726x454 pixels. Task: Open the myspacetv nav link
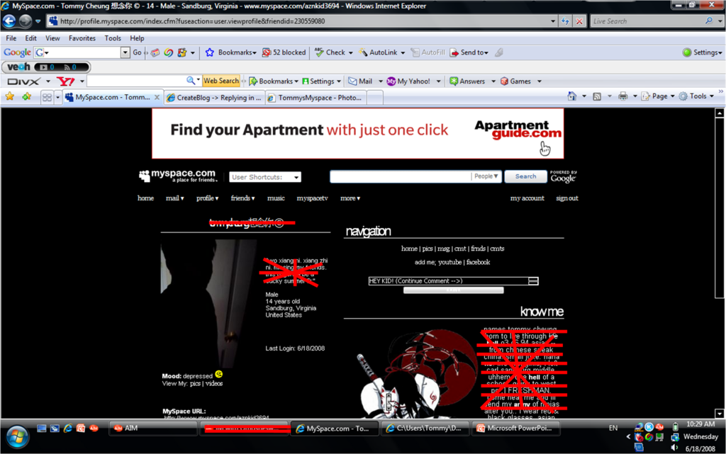pyautogui.click(x=312, y=198)
